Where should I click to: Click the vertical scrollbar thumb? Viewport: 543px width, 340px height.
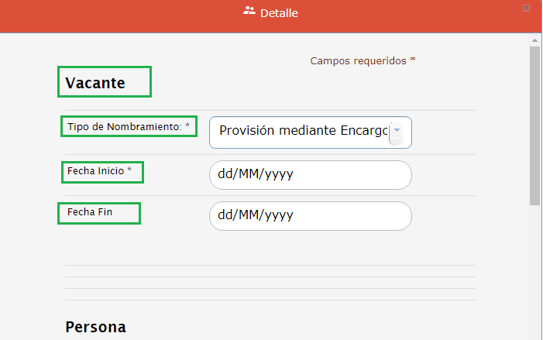click(534, 124)
